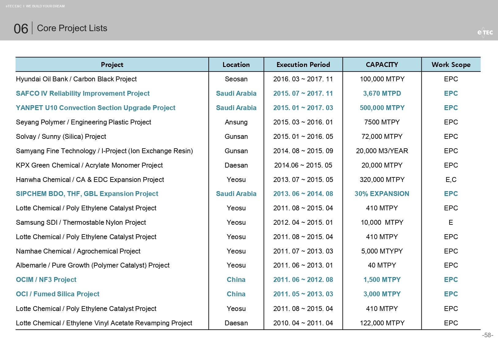Click the capacity '122,000 MTPY'
The image size is (498, 344).
(382, 323)
